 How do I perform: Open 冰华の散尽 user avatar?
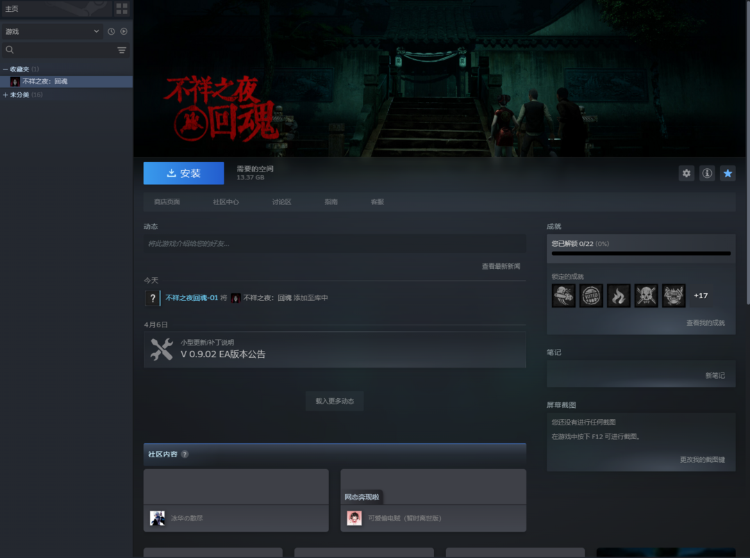coord(158,518)
